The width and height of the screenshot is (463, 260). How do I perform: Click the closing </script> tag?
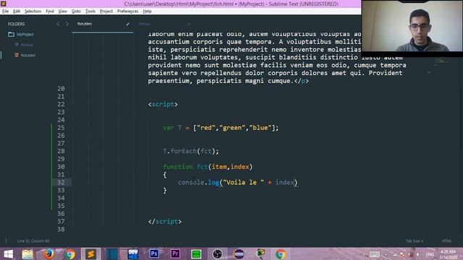coord(165,222)
